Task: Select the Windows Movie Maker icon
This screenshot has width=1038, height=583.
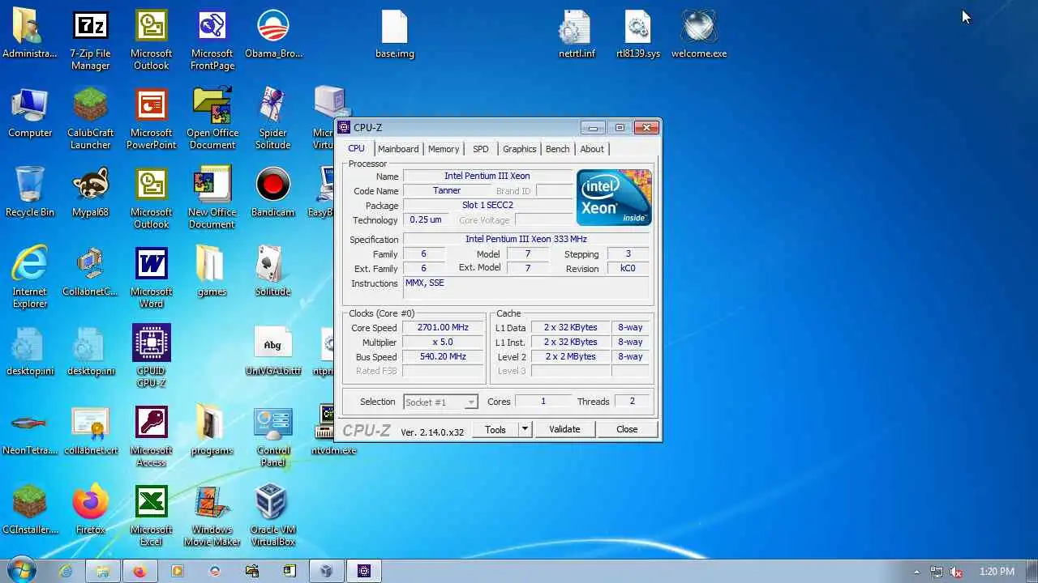Action: tap(212, 516)
